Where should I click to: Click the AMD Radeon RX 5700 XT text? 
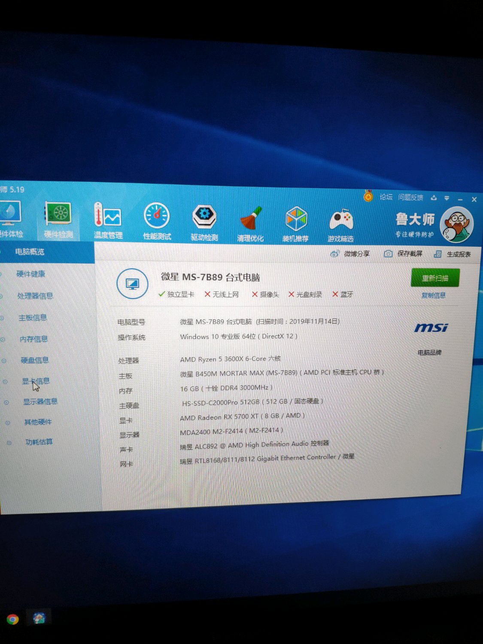tap(243, 416)
